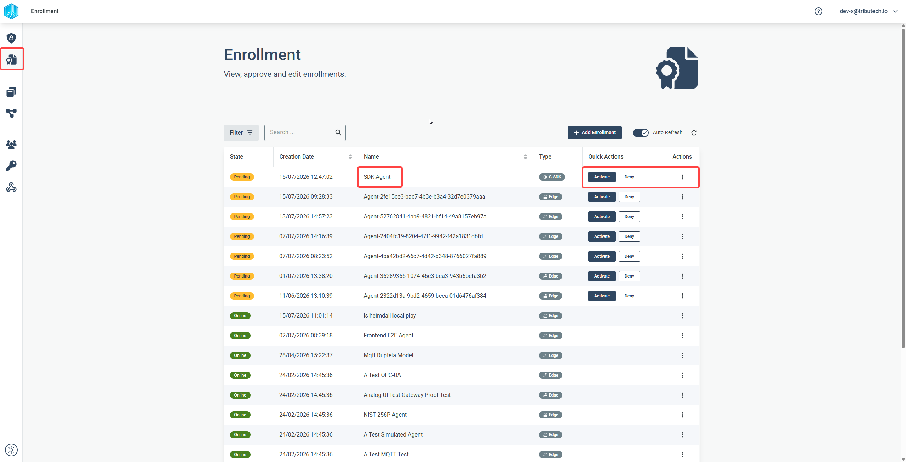Click the Pending badge on SDK Agent row
Screen dimensions: 906x462
pos(242,177)
